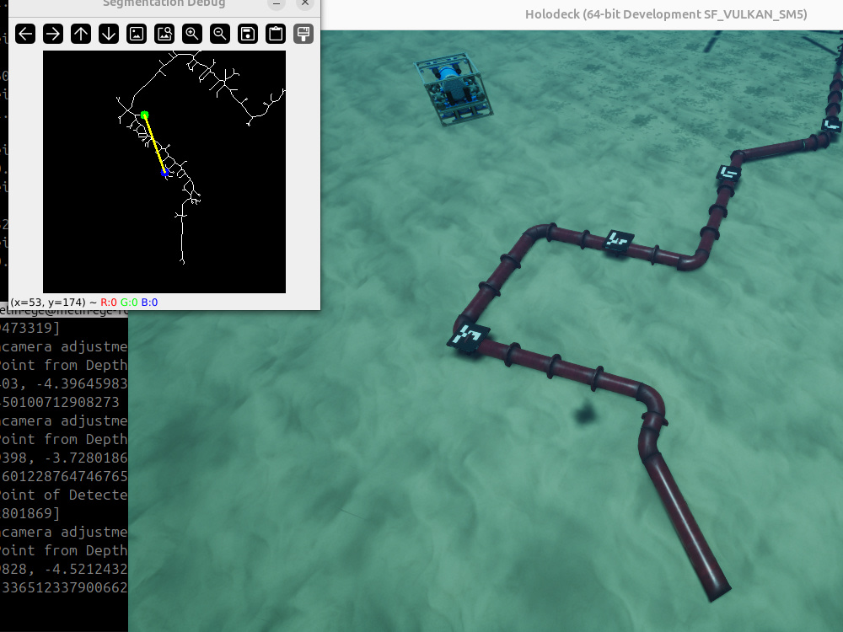Image resolution: width=843 pixels, height=632 pixels.
Task: Minimize the Segmentation Debug window
Action: click(x=277, y=4)
